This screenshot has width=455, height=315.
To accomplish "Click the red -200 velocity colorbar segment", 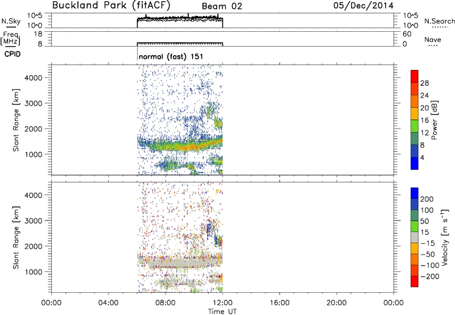I will [415, 281].
